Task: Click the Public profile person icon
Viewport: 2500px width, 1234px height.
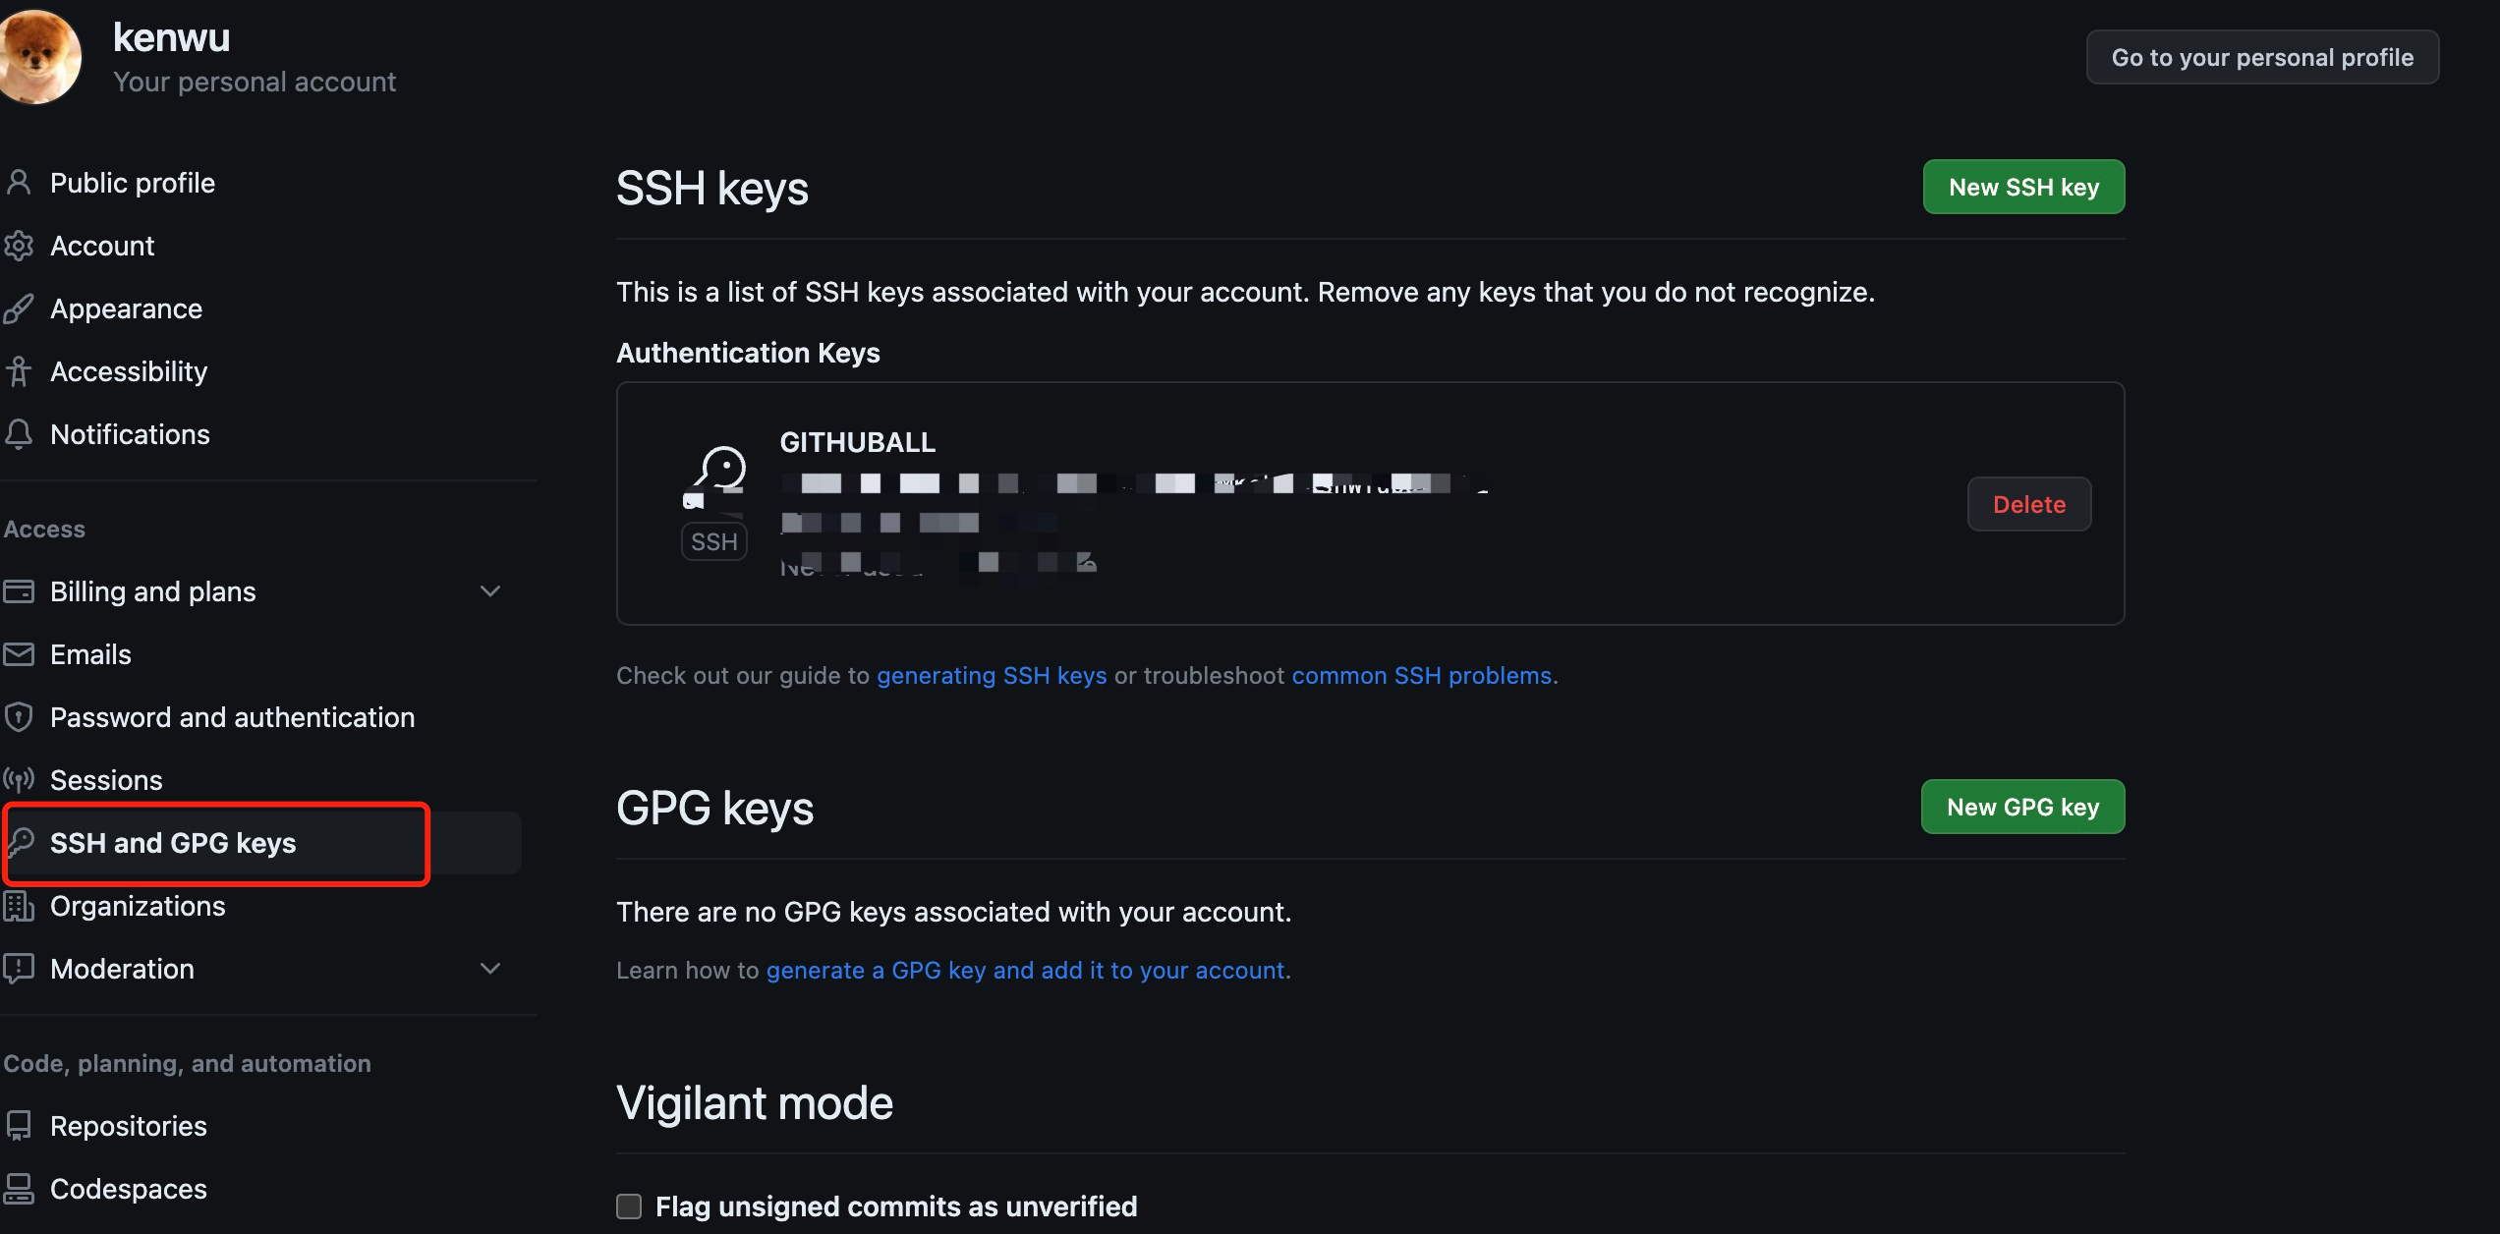Action: [x=19, y=183]
